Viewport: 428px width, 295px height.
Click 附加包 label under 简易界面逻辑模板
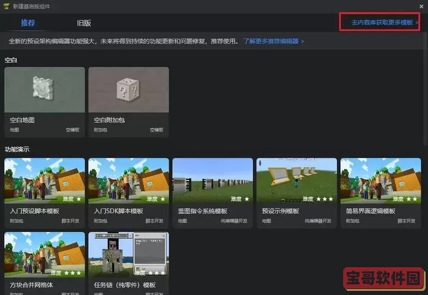pyautogui.click(x=353, y=221)
